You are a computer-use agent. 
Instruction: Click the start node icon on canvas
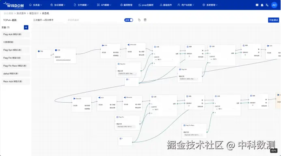pos(39,51)
